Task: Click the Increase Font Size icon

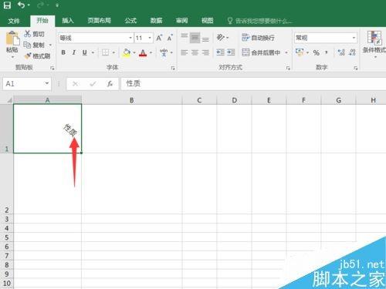Action: pos(159,38)
